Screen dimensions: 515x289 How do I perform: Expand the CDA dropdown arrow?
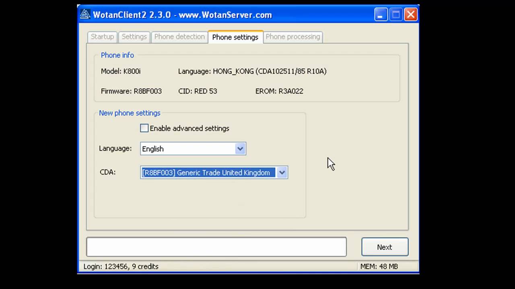282,173
